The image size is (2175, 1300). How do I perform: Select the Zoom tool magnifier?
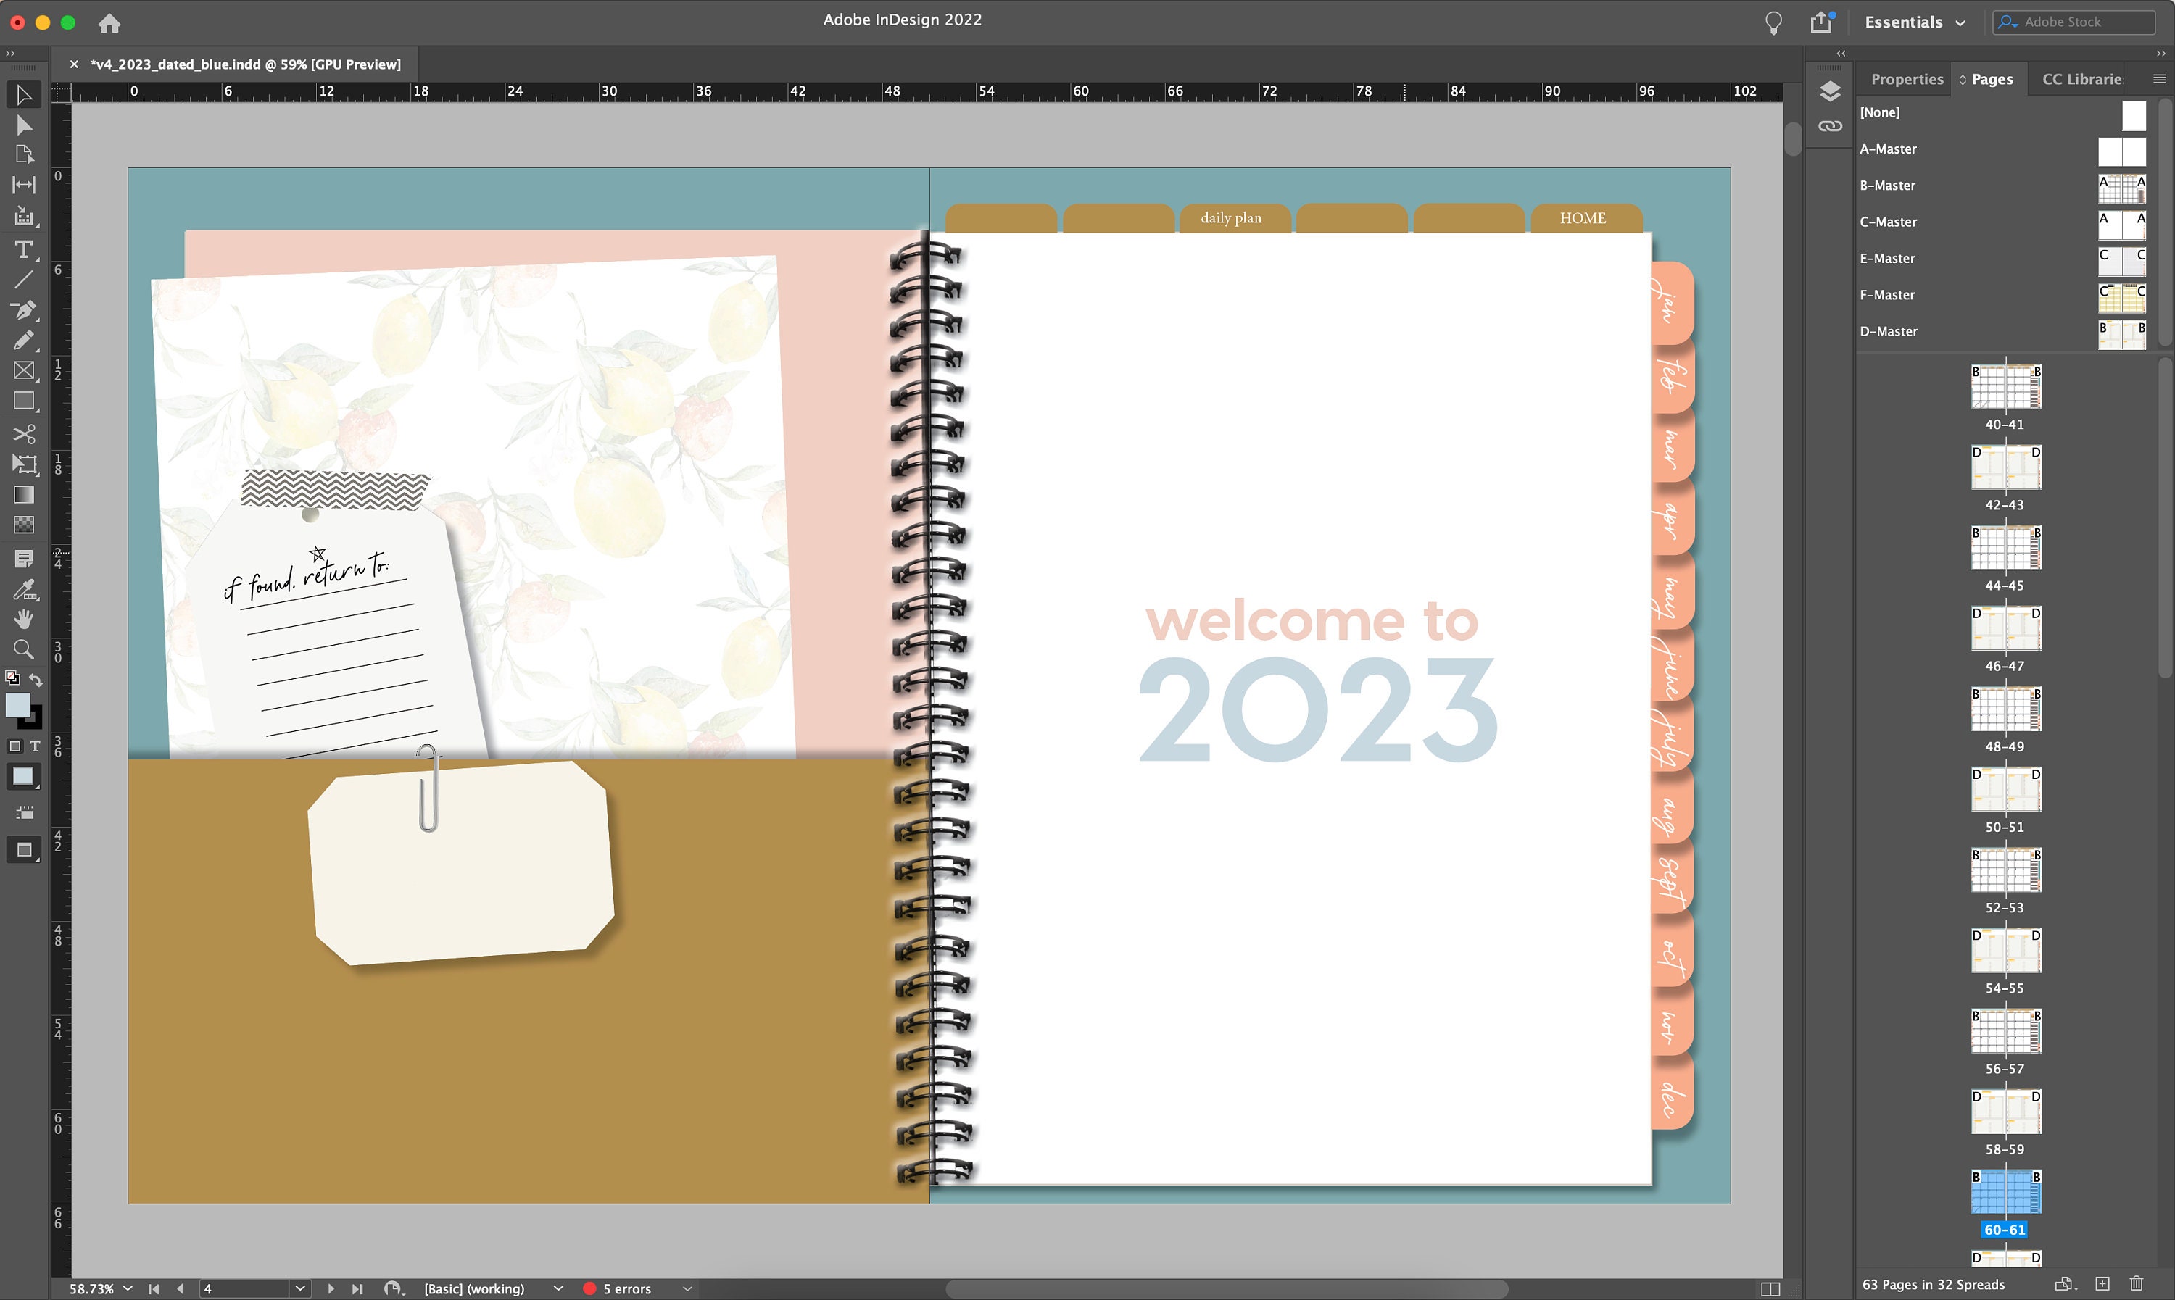[24, 650]
